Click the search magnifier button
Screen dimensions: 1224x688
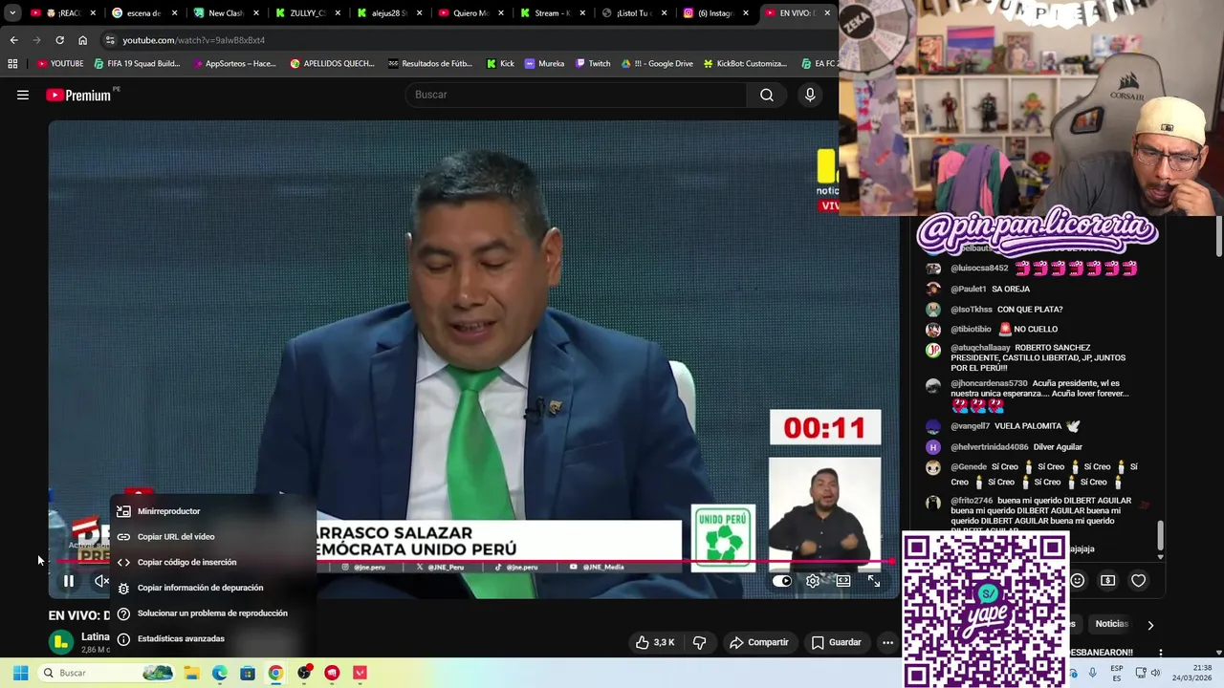pyautogui.click(x=767, y=95)
